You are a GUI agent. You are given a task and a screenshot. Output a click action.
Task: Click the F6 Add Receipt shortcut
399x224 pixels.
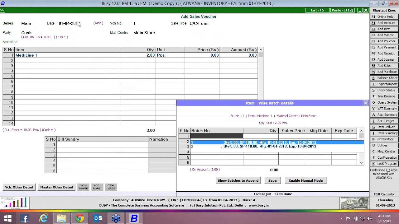point(384,54)
